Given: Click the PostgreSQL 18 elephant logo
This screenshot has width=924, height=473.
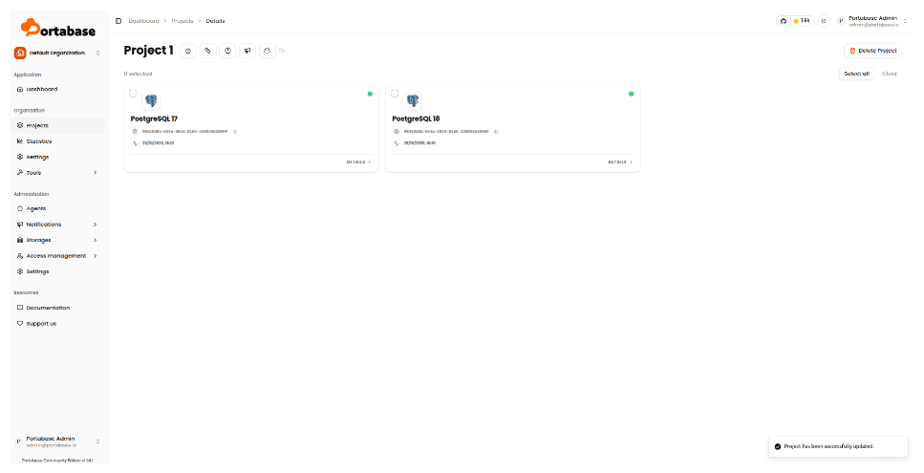Looking at the screenshot, I should pyautogui.click(x=413, y=100).
